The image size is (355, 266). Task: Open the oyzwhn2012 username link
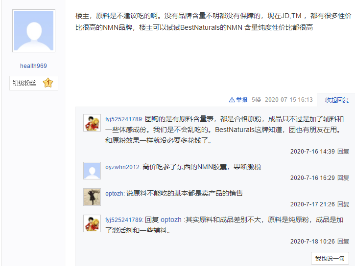click(x=123, y=167)
